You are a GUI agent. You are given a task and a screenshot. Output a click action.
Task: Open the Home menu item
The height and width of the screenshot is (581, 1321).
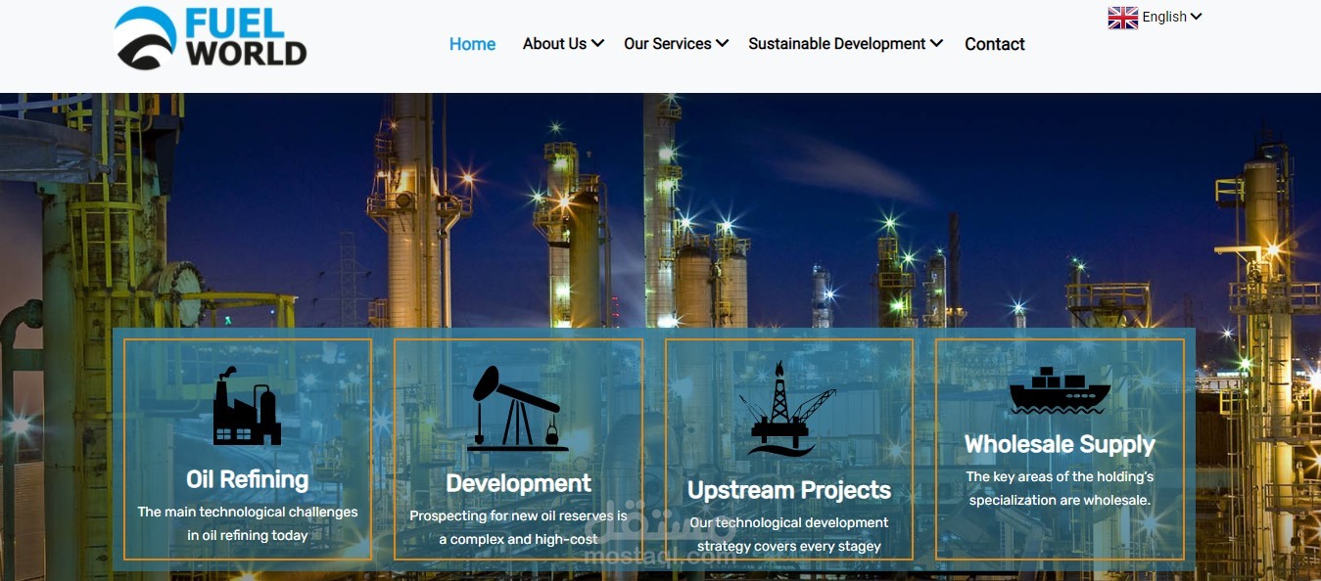point(472,44)
